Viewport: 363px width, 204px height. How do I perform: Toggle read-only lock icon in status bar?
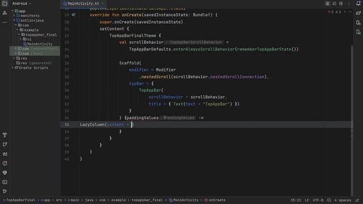point(357,200)
